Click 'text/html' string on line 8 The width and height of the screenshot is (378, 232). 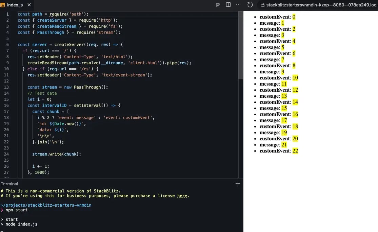click(114, 57)
